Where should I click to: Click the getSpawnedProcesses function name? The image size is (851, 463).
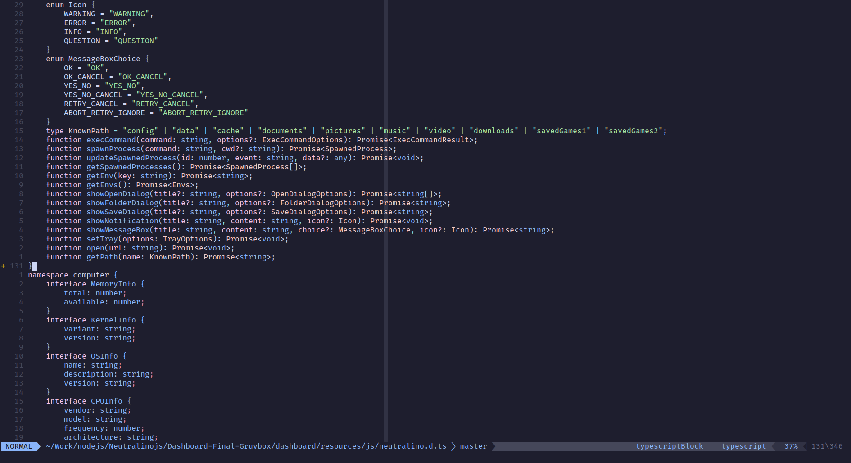tap(129, 167)
